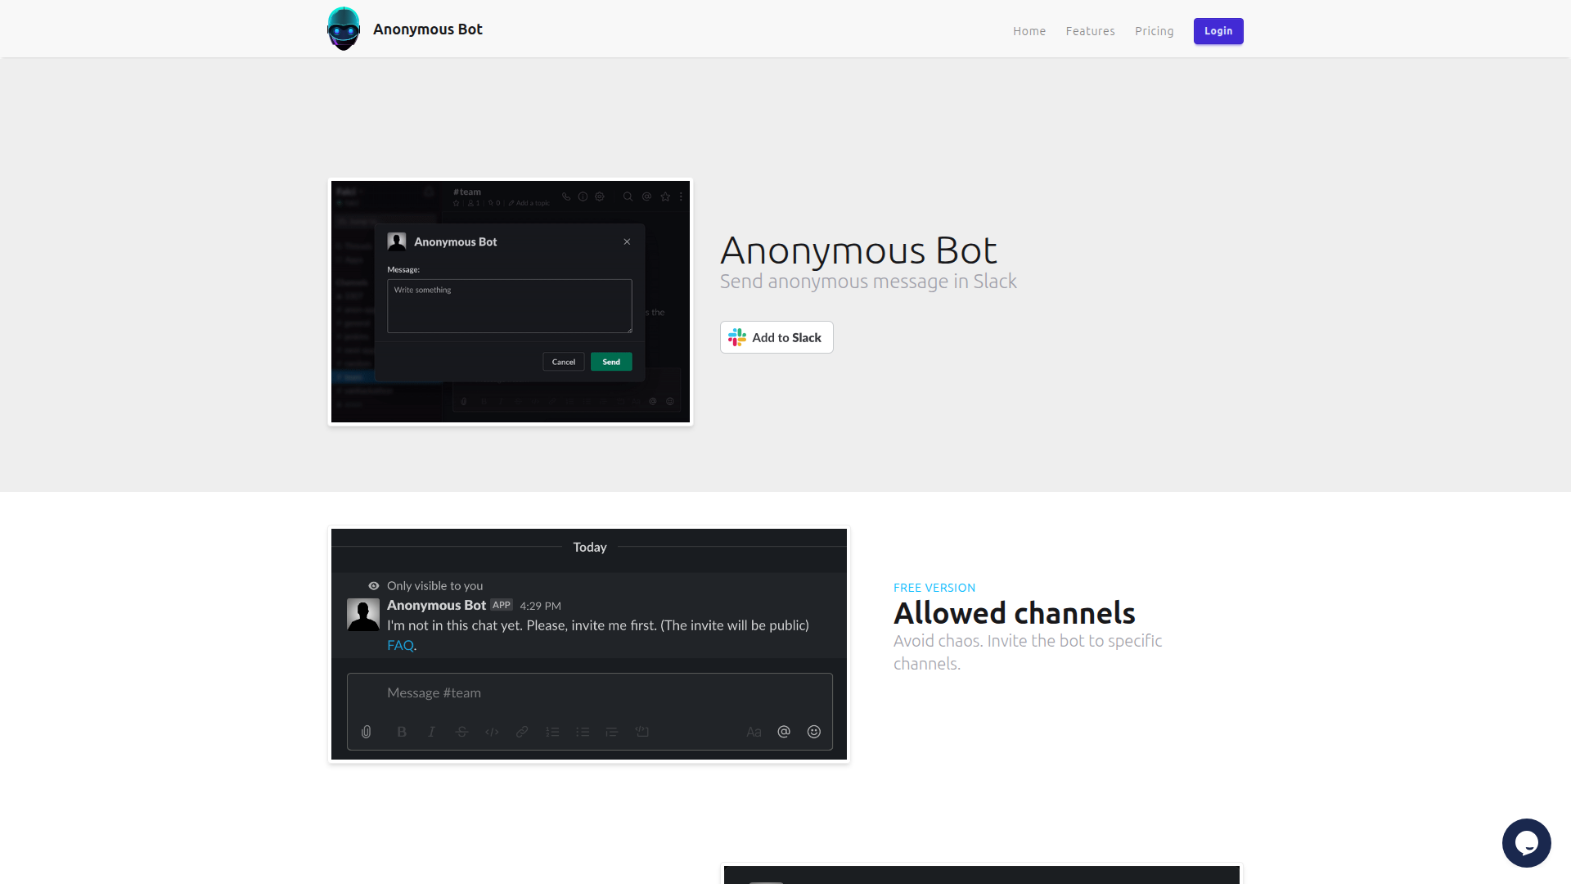This screenshot has width=1571, height=884.
Task: Click the settings gear in #team header
Action: [x=600, y=196]
